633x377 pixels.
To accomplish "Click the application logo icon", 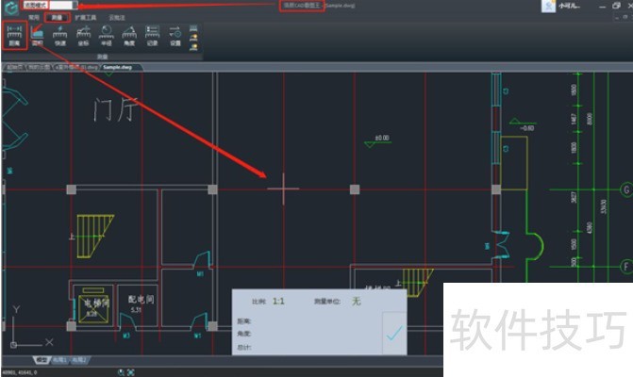I will (x=11, y=8).
